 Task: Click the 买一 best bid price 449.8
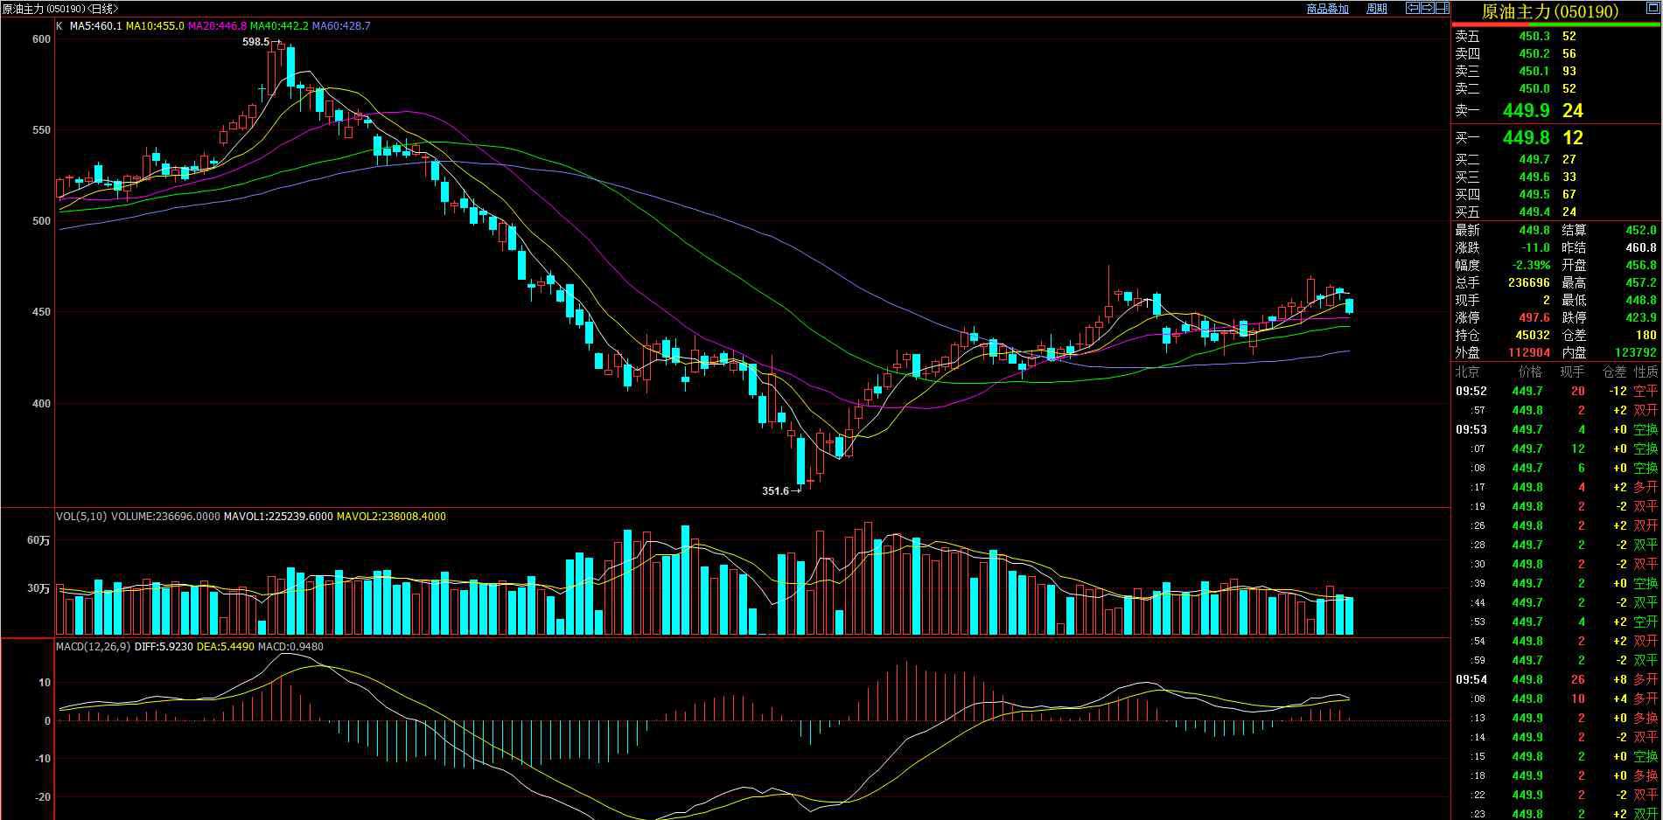[1526, 138]
